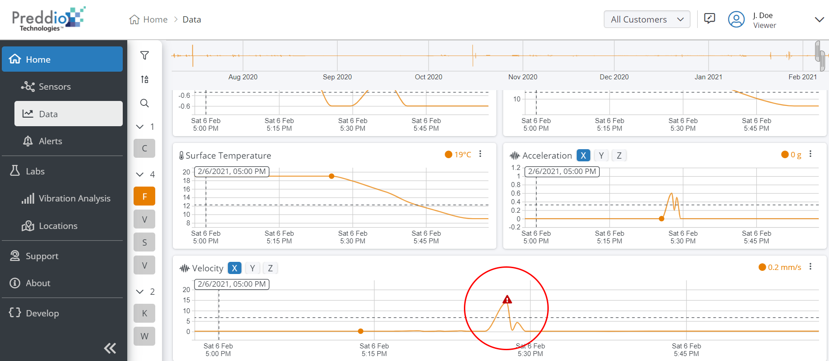The width and height of the screenshot is (829, 361).
Task: Click Surface Temperature date label 2/6/2021, 05:00 PM
Action: click(x=232, y=171)
